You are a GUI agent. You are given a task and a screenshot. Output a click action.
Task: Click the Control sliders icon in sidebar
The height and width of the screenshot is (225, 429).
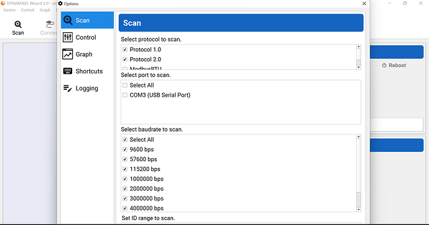tap(68, 37)
